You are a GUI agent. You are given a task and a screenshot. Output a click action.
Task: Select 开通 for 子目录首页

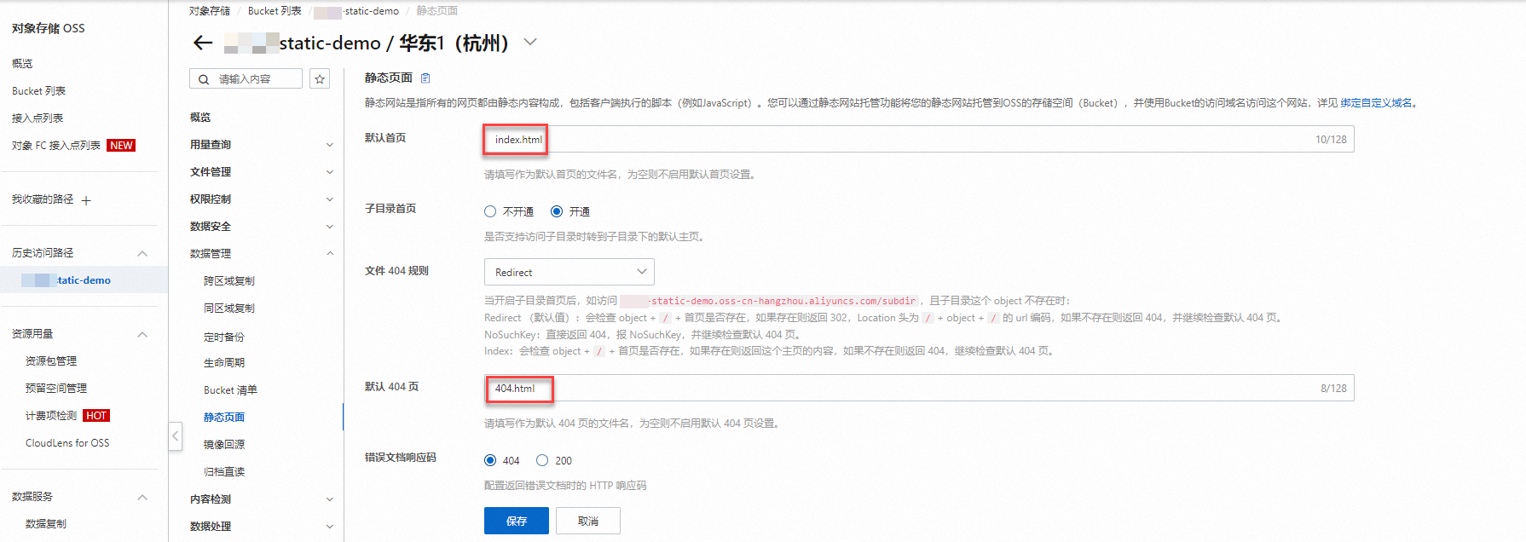pos(557,211)
